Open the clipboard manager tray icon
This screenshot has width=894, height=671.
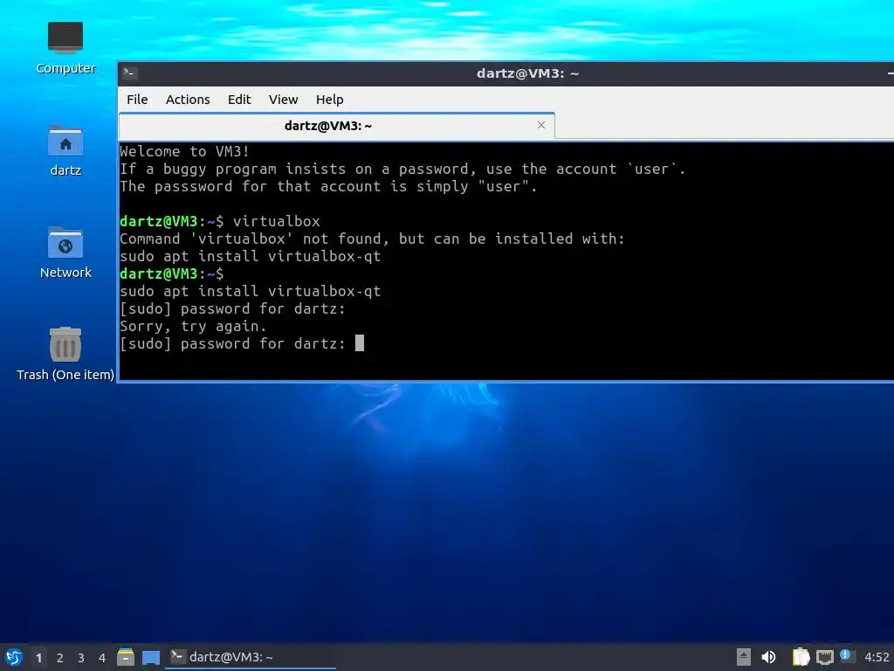point(801,657)
